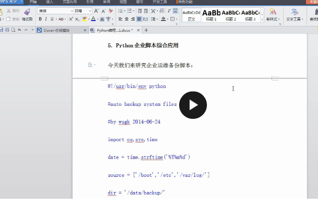Apply superscript formatting
The height and width of the screenshot is (209, 318).
point(71,19)
